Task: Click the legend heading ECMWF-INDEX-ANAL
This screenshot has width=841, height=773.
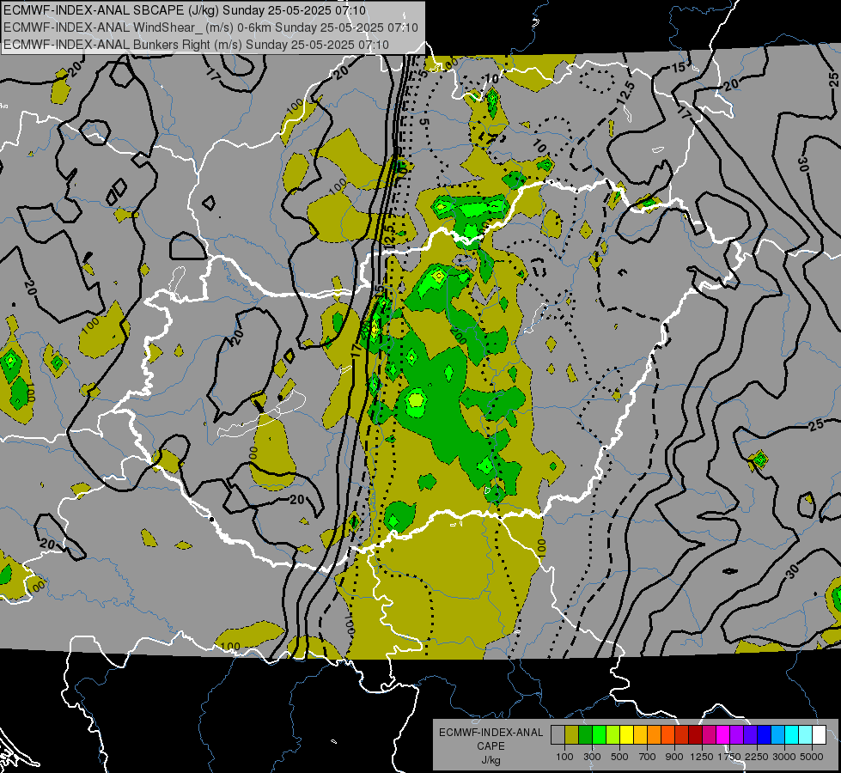Action: 491,733
